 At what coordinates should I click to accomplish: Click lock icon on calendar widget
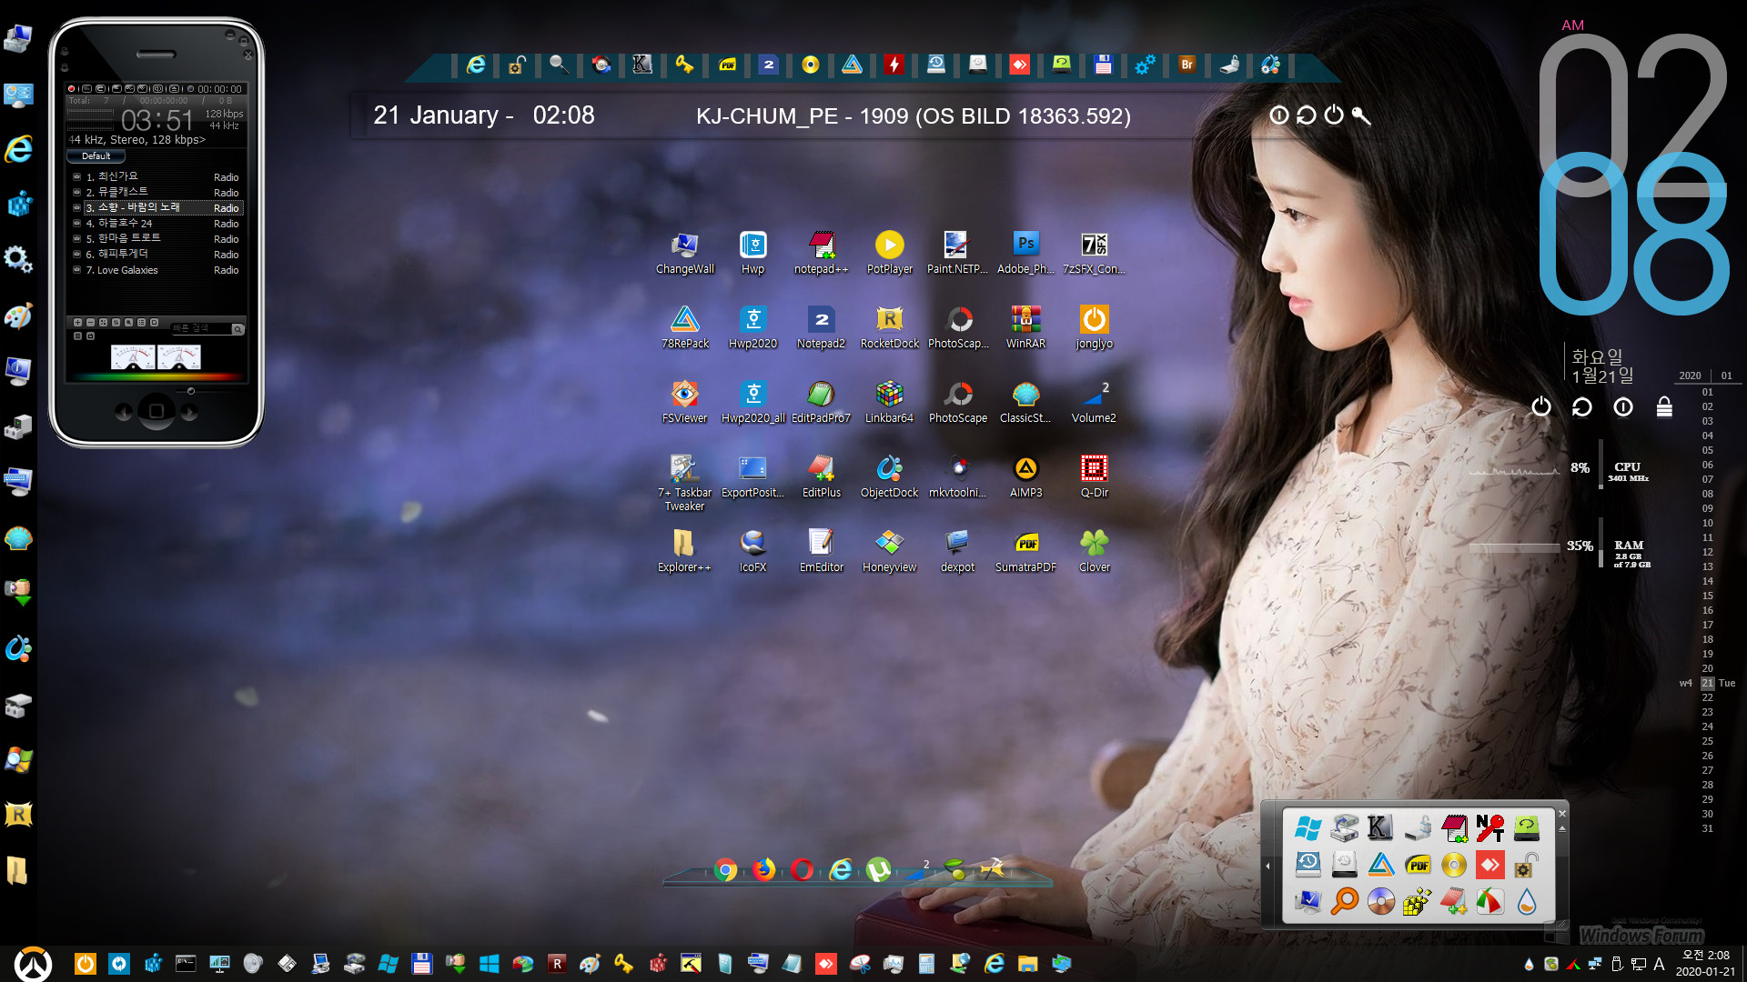coord(1664,406)
